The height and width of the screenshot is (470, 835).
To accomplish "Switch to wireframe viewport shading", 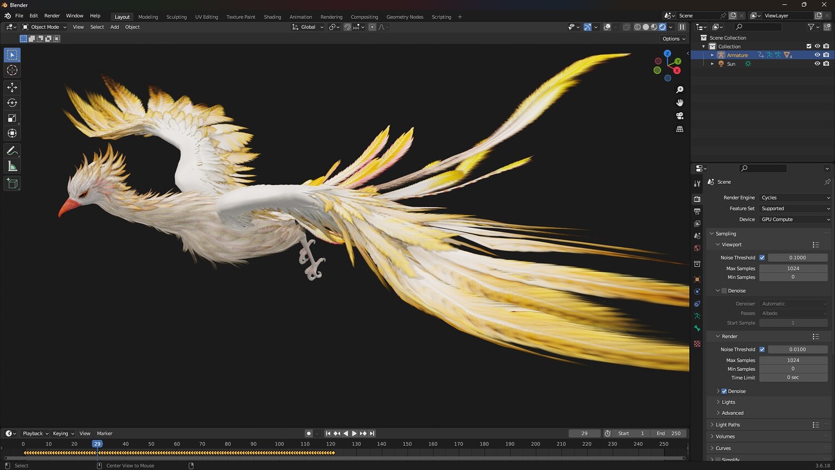I will coord(637,27).
